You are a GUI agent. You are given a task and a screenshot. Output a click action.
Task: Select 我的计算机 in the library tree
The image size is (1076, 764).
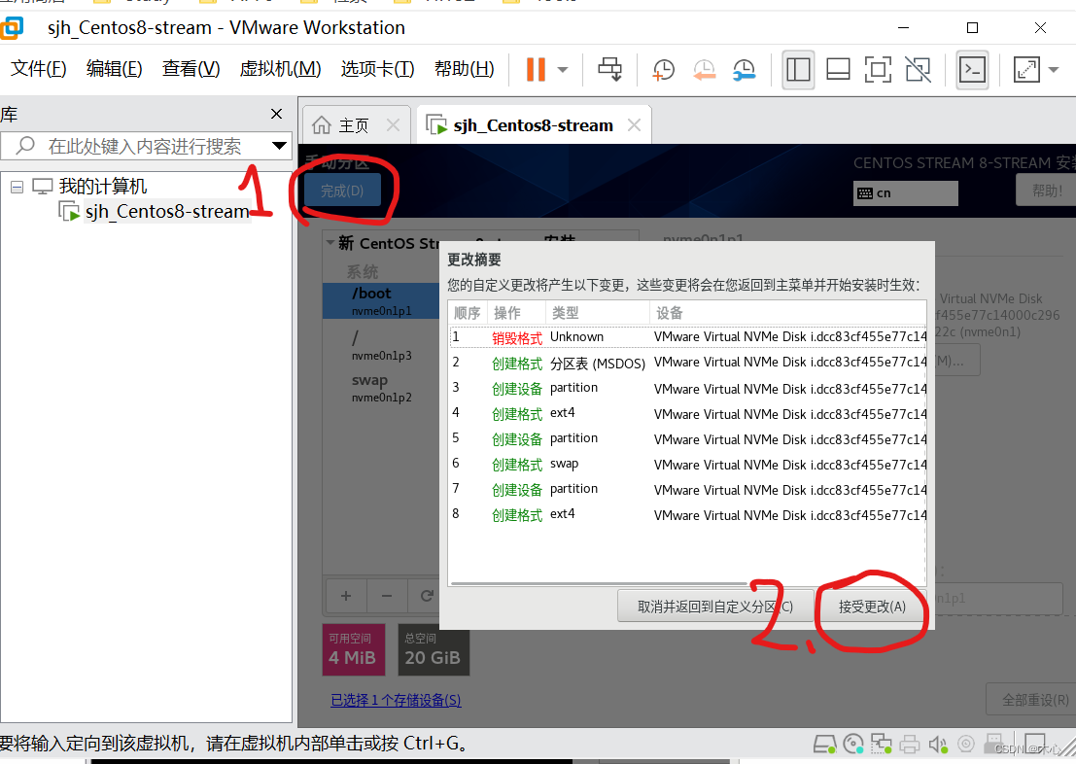click(x=102, y=186)
